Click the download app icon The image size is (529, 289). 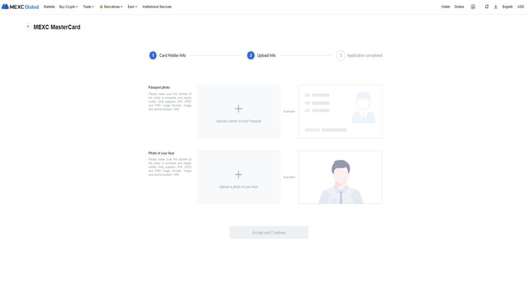(x=496, y=7)
